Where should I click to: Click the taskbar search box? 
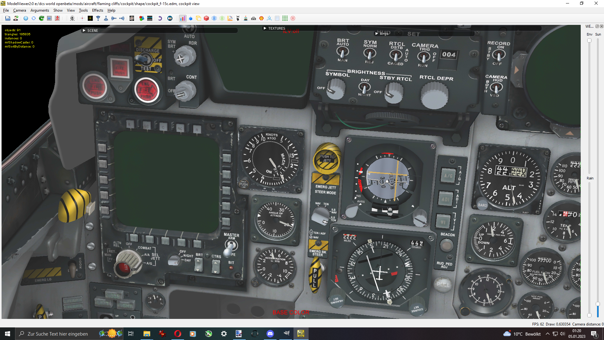(69, 334)
